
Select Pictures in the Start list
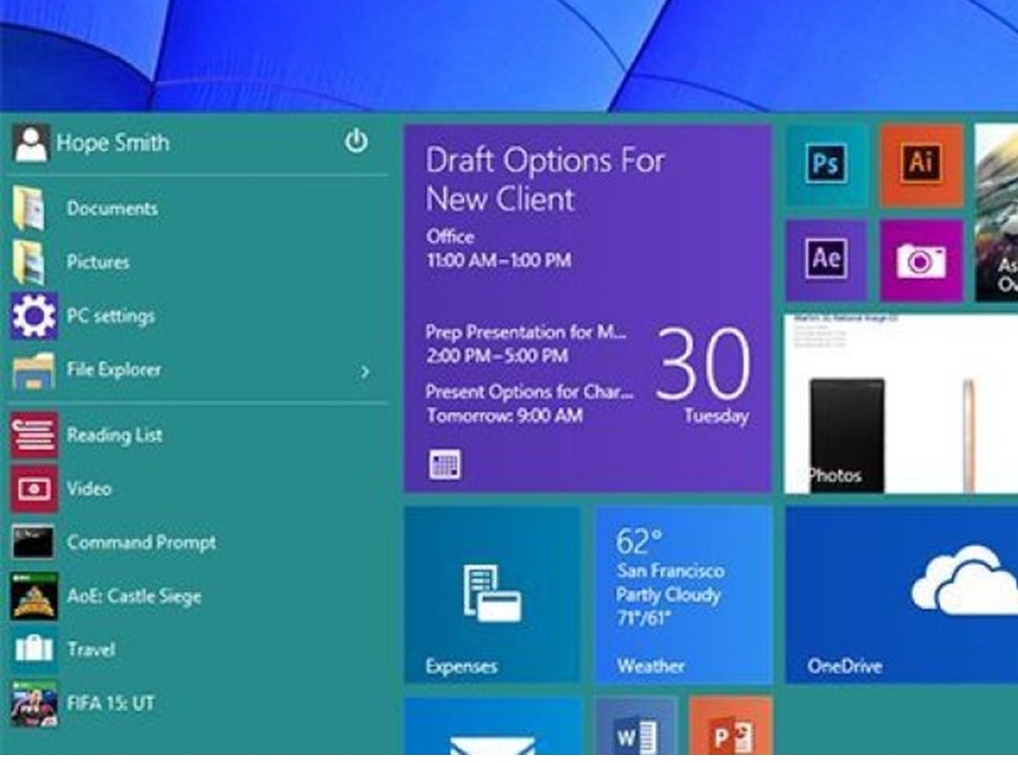(97, 262)
